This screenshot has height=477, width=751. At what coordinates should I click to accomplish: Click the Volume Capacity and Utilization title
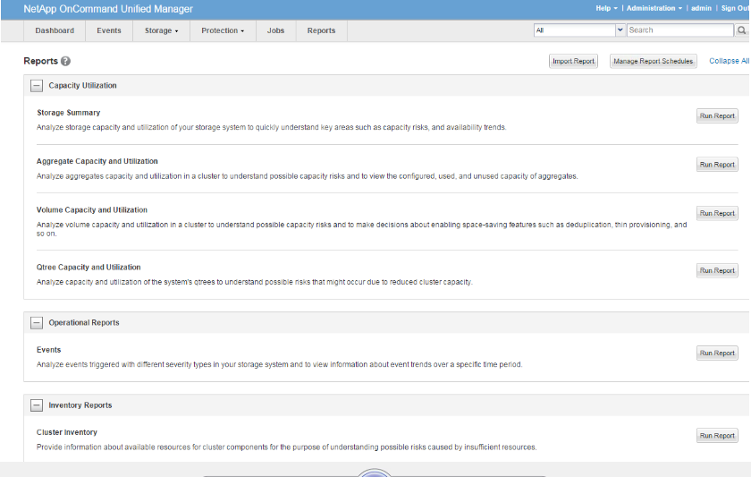tap(92, 210)
